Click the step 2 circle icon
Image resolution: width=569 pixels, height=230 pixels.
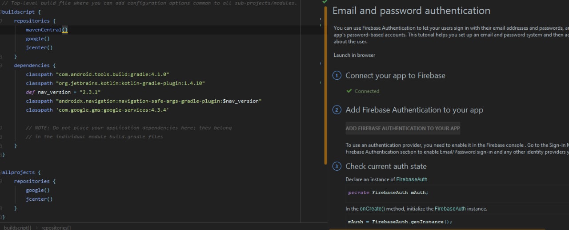pyautogui.click(x=337, y=110)
